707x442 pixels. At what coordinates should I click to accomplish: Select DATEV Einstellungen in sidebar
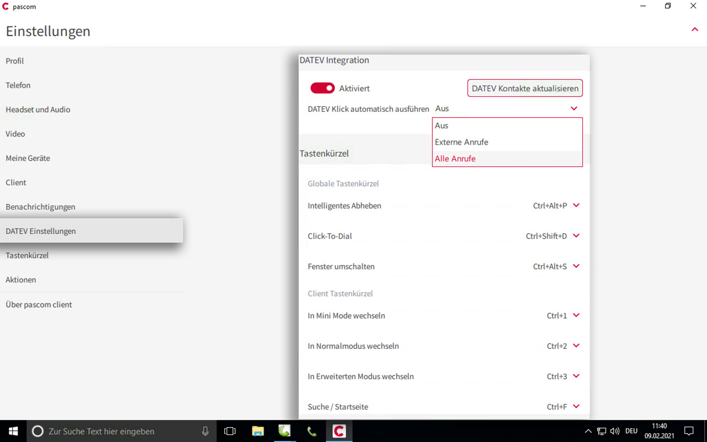coord(92,230)
